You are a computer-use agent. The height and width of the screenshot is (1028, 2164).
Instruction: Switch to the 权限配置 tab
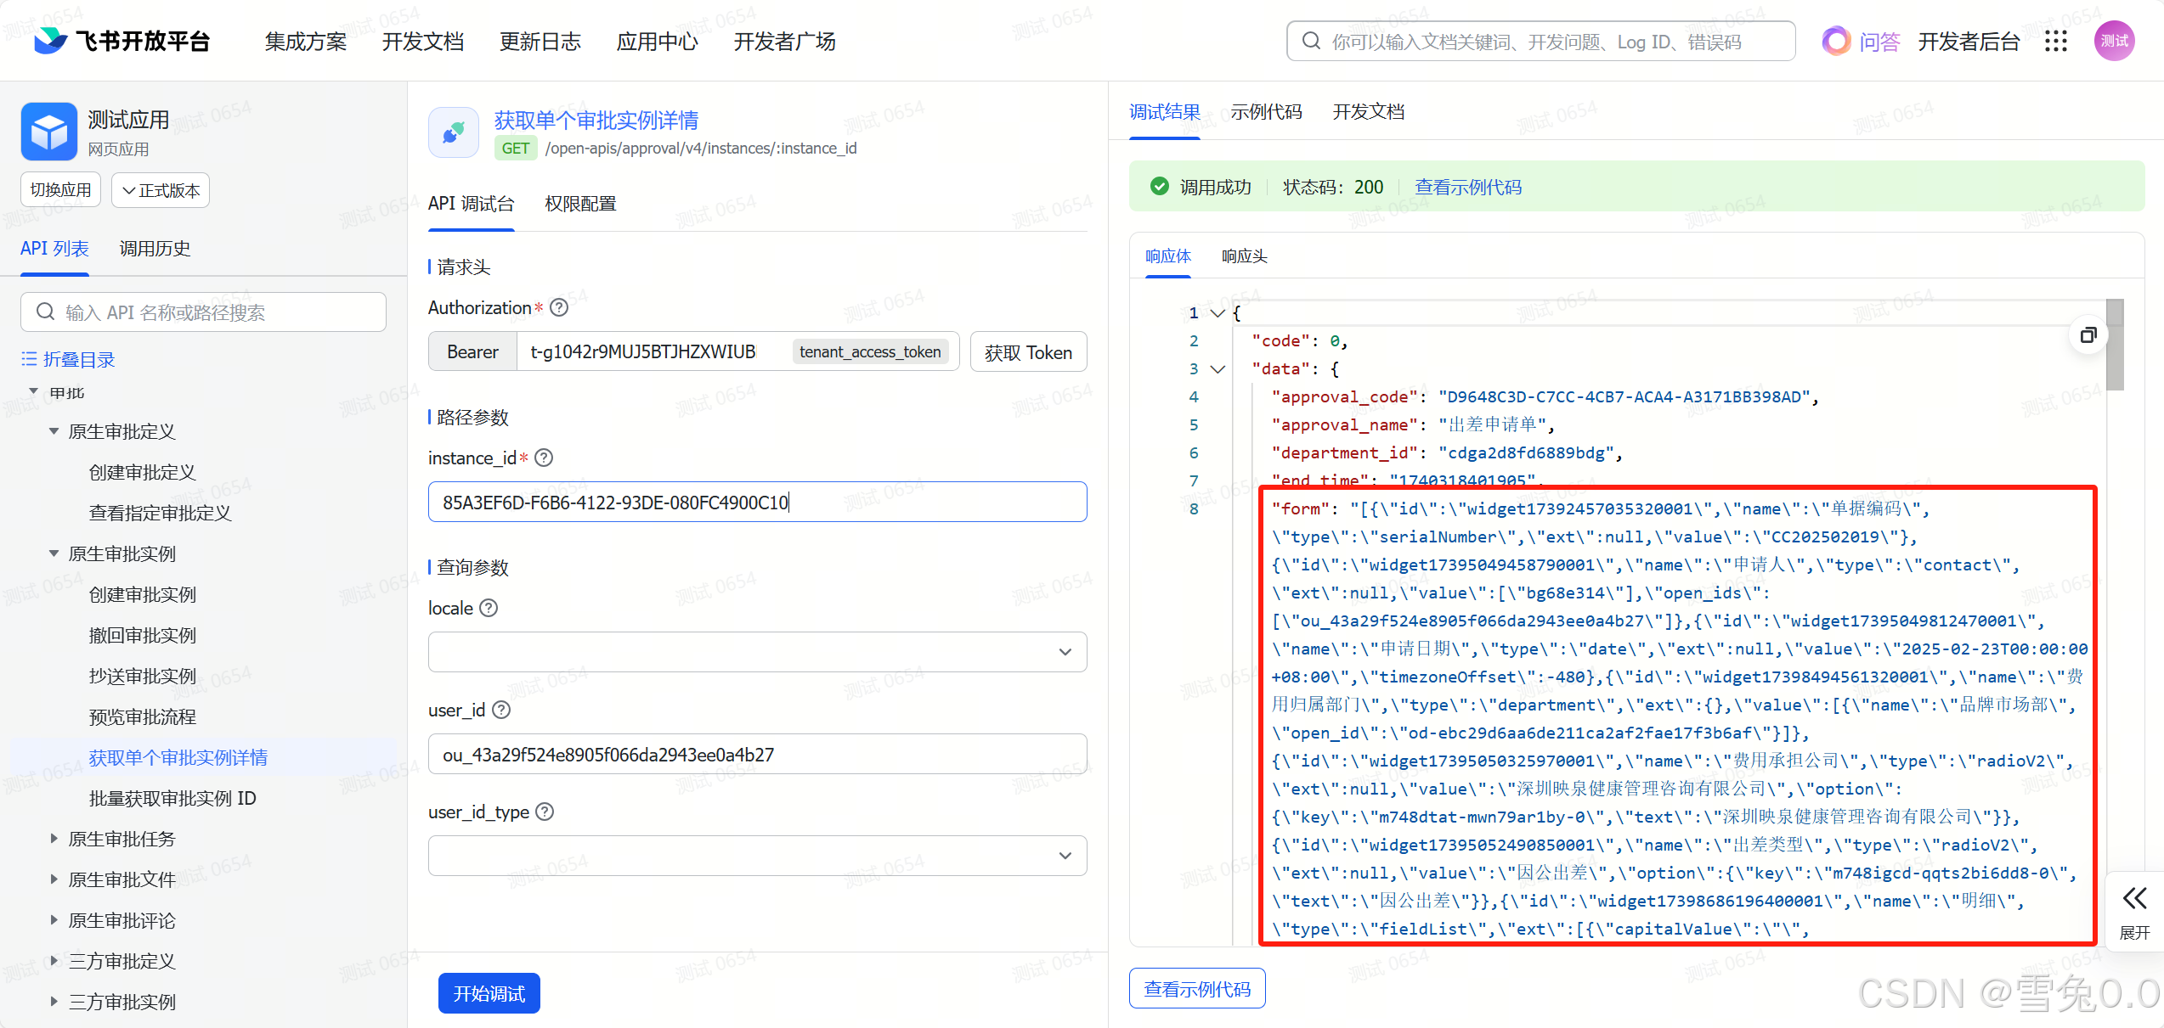point(580,204)
